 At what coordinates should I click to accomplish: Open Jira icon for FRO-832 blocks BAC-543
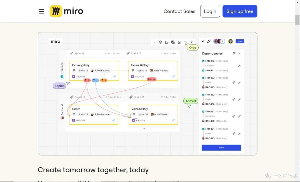point(234,83)
